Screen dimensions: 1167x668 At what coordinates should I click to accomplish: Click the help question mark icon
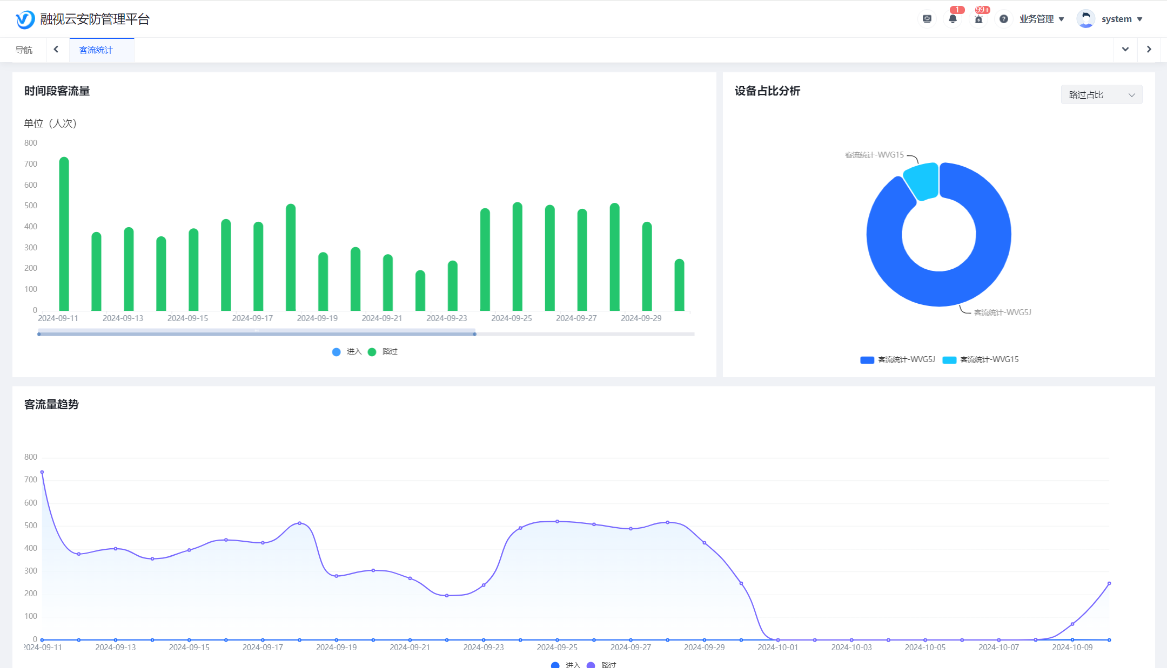(x=1004, y=19)
